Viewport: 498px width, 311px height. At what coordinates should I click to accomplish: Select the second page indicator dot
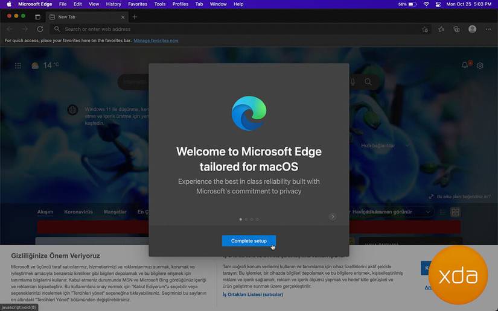(x=246, y=219)
